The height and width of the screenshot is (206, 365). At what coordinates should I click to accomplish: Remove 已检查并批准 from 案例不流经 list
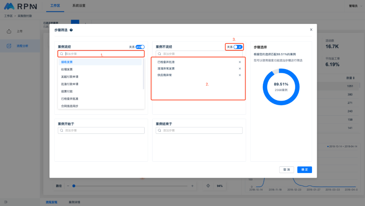240,62
